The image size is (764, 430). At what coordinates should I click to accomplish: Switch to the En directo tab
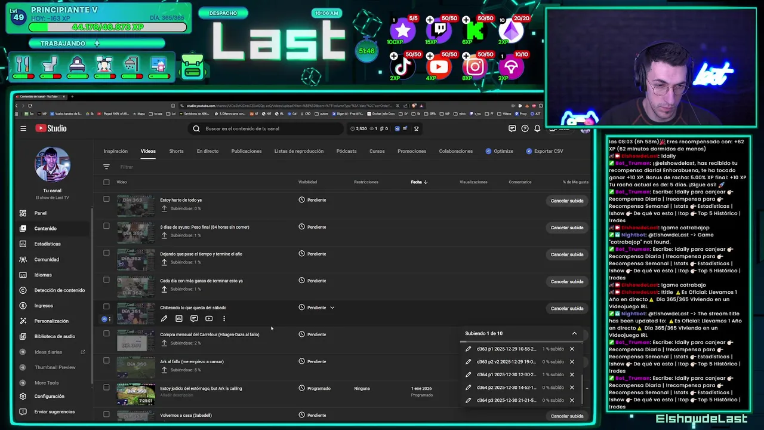[x=208, y=151]
